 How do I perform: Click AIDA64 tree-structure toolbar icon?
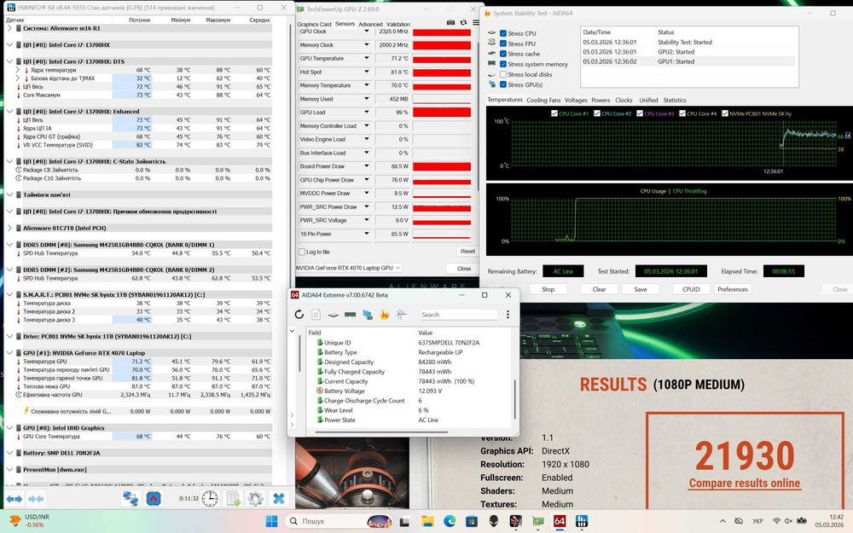[x=402, y=315]
